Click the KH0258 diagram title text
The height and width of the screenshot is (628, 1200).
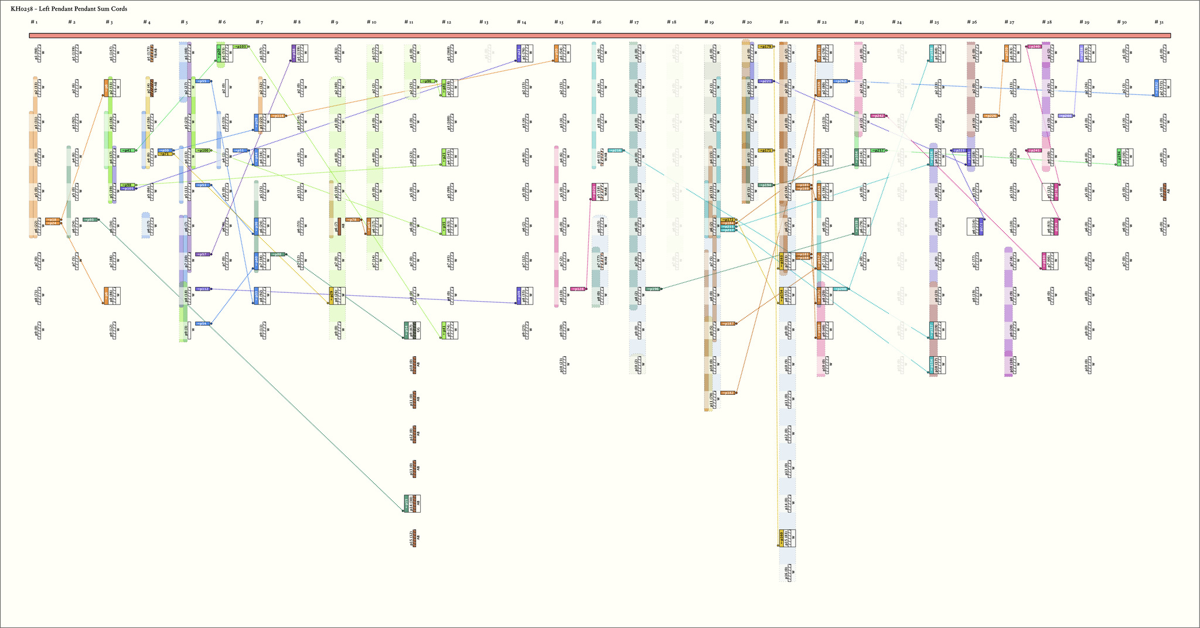(x=69, y=9)
